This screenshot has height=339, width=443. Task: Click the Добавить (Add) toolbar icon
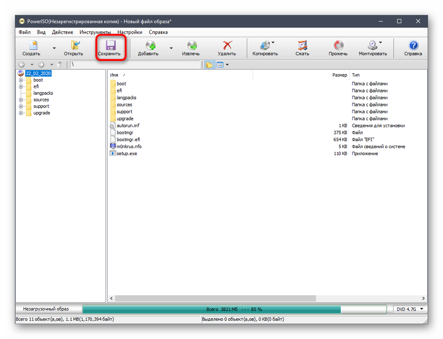[148, 48]
